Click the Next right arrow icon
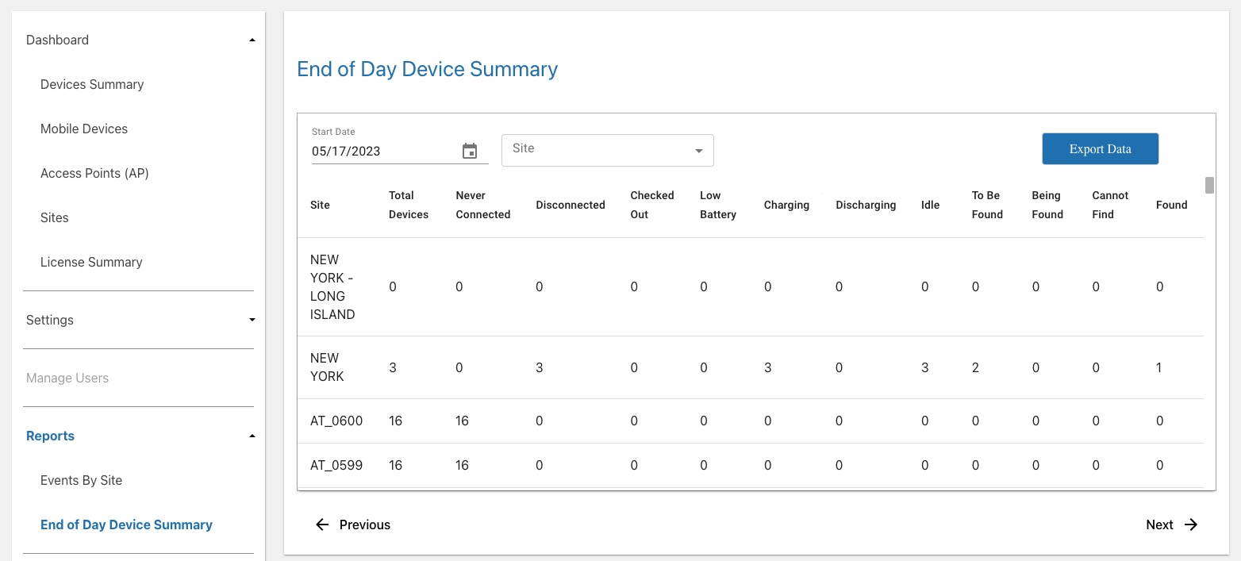The width and height of the screenshot is (1241, 561). point(1191,524)
